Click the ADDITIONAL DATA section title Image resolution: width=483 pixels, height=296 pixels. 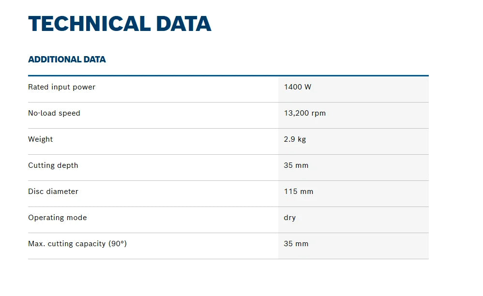coord(67,59)
